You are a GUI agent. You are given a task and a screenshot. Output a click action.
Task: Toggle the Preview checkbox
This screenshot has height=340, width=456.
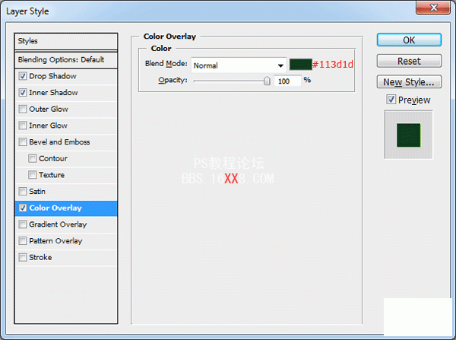(x=391, y=100)
